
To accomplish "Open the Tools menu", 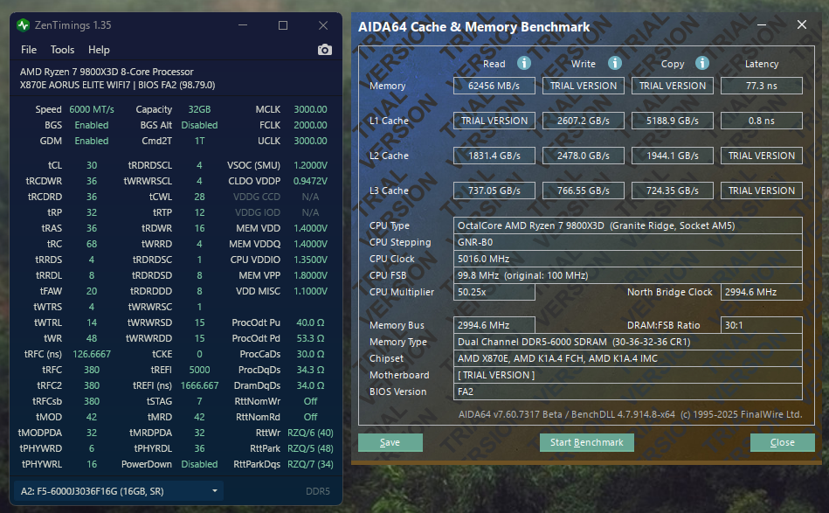I will tap(62, 50).
